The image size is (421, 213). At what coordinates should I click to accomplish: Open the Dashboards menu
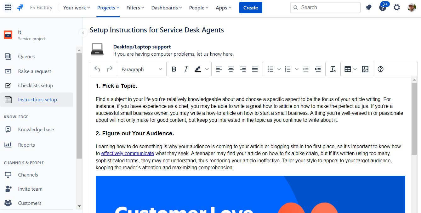[x=167, y=8]
